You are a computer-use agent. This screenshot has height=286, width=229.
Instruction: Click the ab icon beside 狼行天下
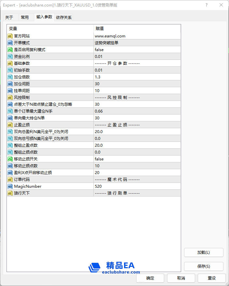click(x=10, y=193)
